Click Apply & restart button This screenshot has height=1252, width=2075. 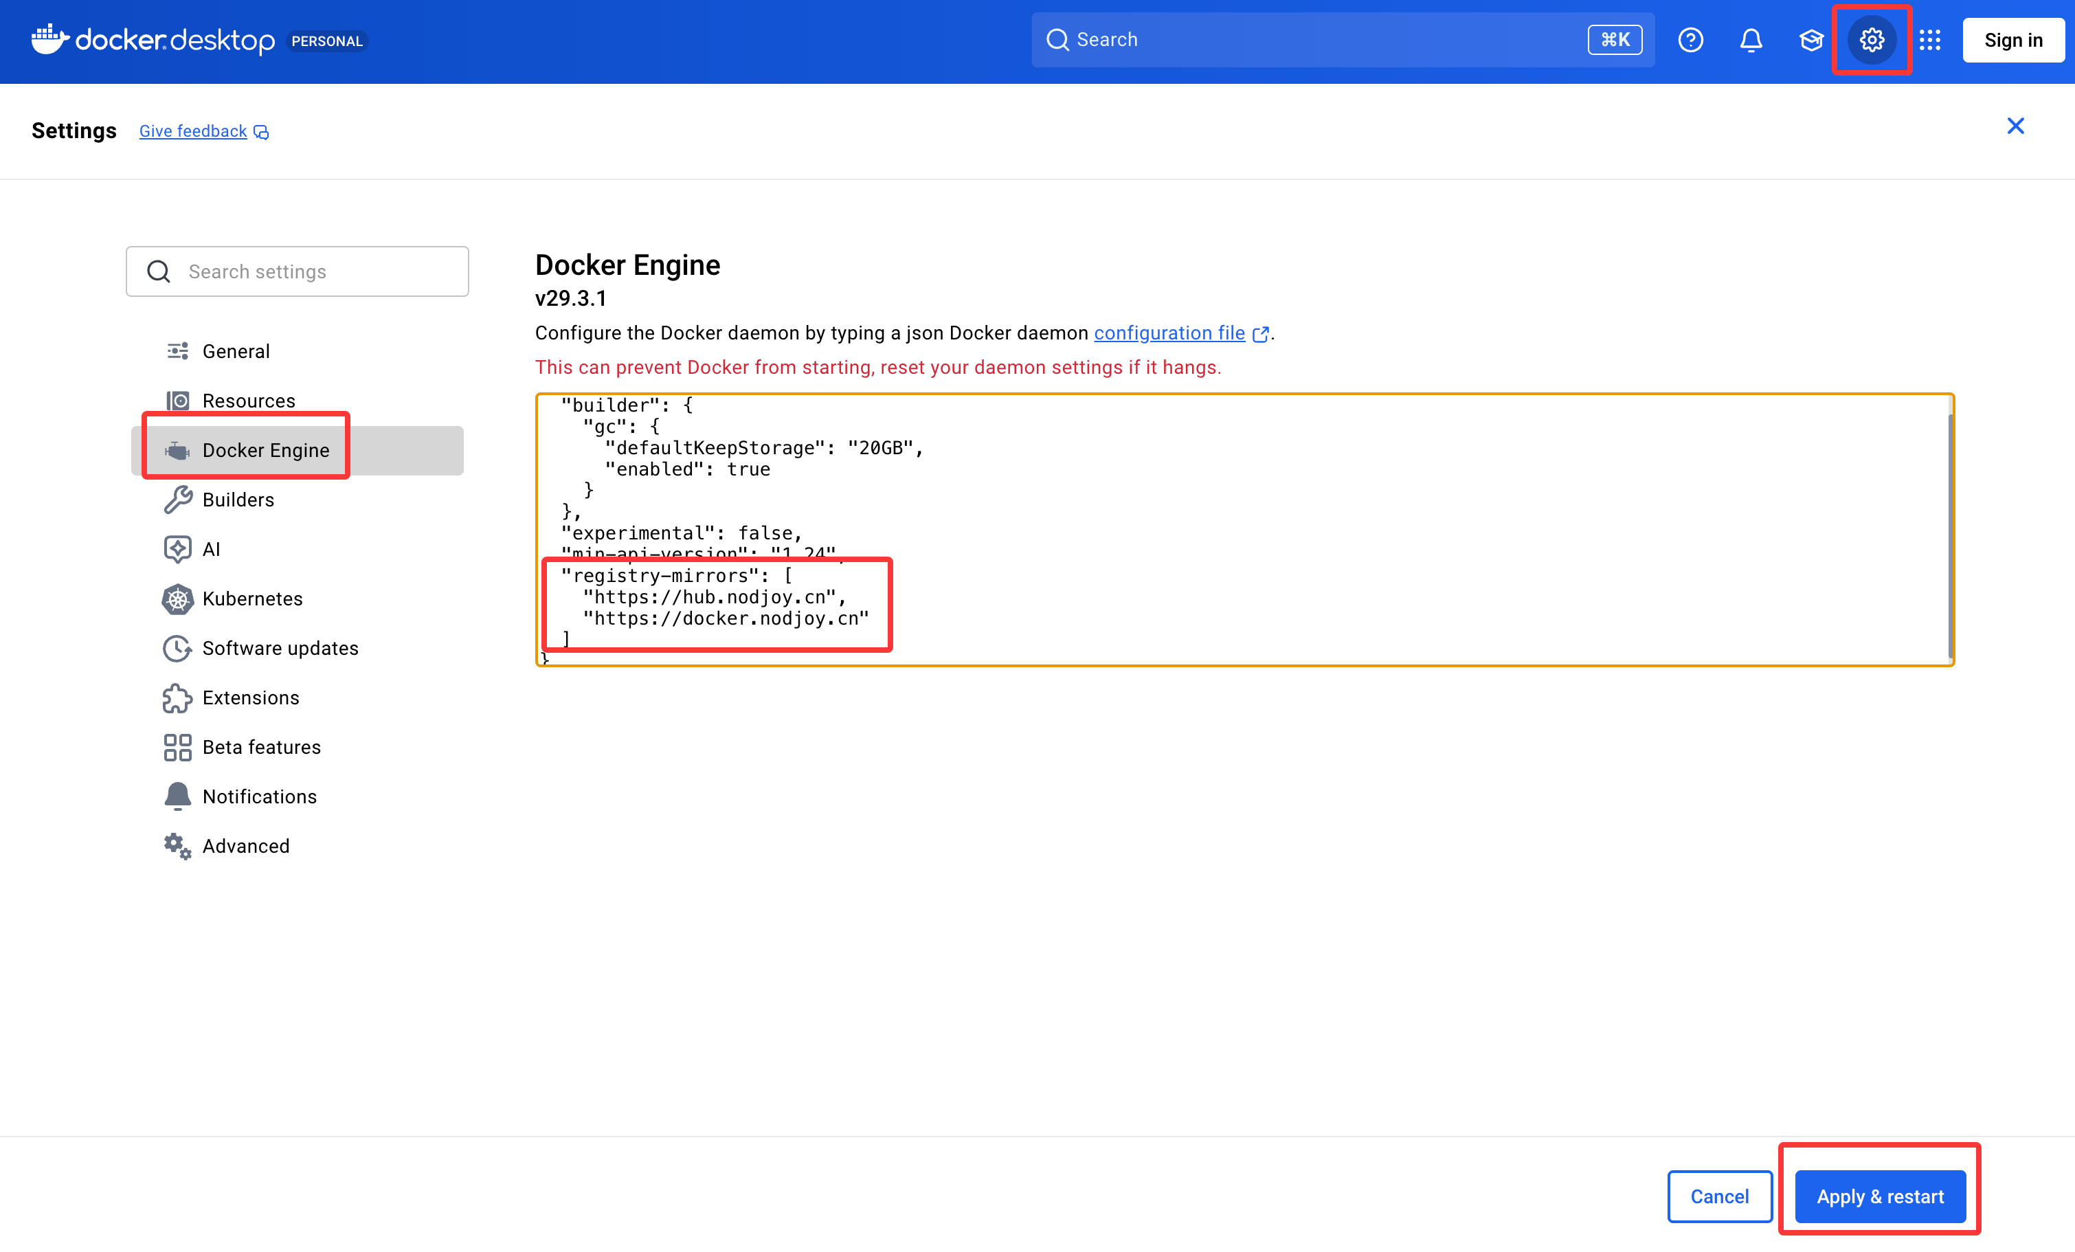pyautogui.click(x=1880, y=1196)
